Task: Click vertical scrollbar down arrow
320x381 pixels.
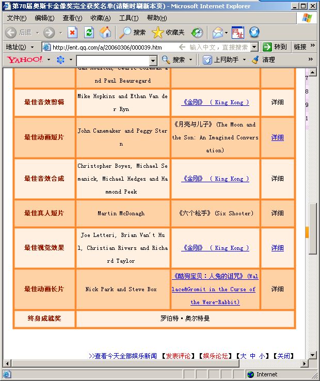Action: coord(313,355)
